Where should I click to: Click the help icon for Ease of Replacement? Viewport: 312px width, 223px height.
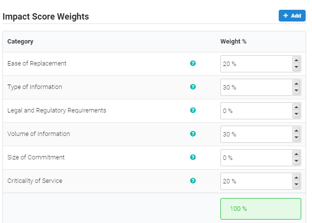193,64
